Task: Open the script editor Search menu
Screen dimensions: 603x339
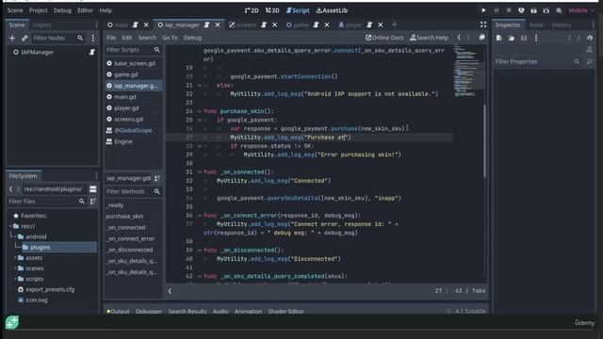Action: [x=147, y=38]
